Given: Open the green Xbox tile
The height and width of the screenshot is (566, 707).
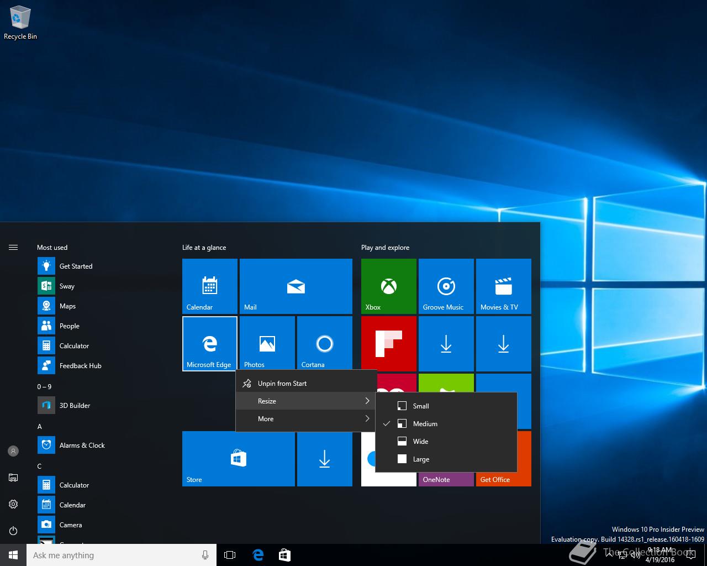Looking at the screenshot, I should tap(389, 286).
